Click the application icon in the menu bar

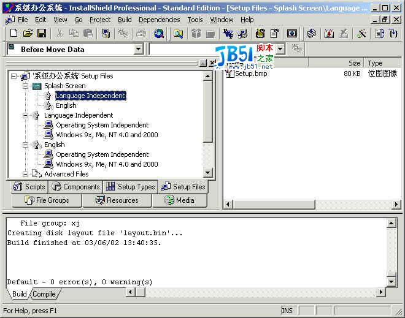click(10, 20)
